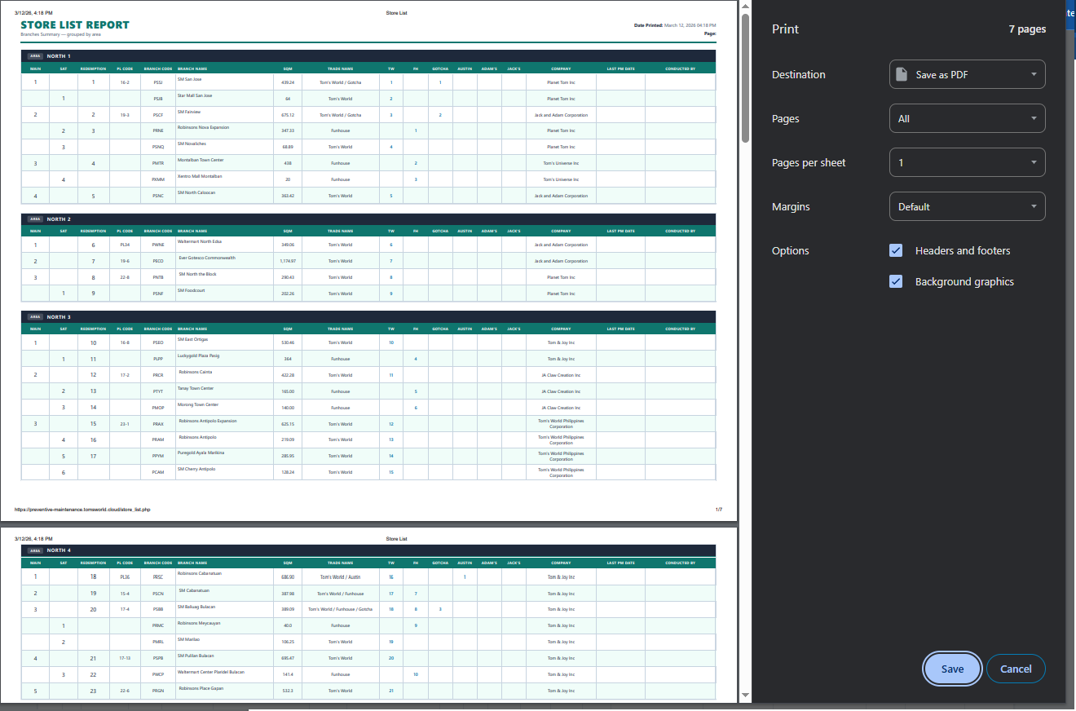The image size is (1076, 711).
Task: Open the Save as PDF destination selector
Action: click(x=967, y=74)
